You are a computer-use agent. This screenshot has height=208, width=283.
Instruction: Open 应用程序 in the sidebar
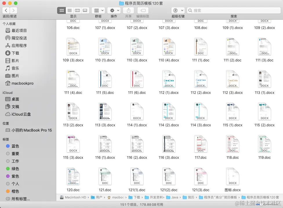[16, 45]
